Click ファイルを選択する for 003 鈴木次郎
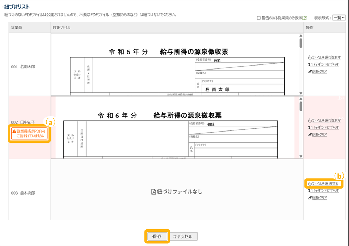Screen dimensions: 349x246 point(324,184)
